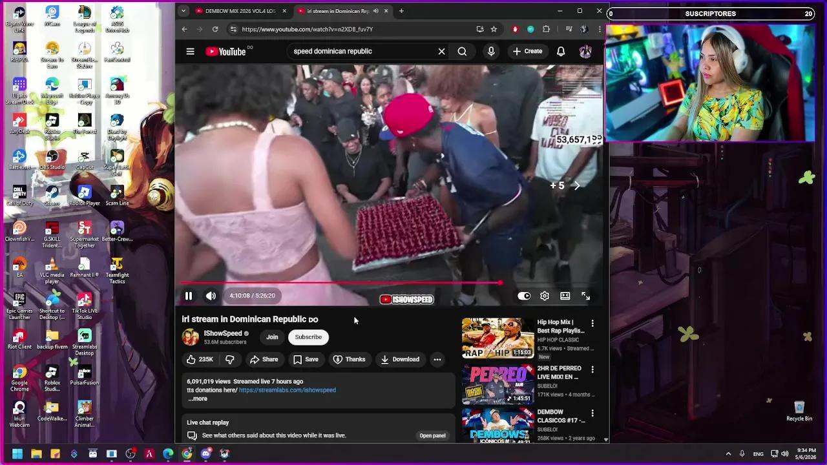Image resolution: width=827 pixels, height=465 pixels.
Task: Subscribe to IShowSpeed channel
Action: pos(308,337)
